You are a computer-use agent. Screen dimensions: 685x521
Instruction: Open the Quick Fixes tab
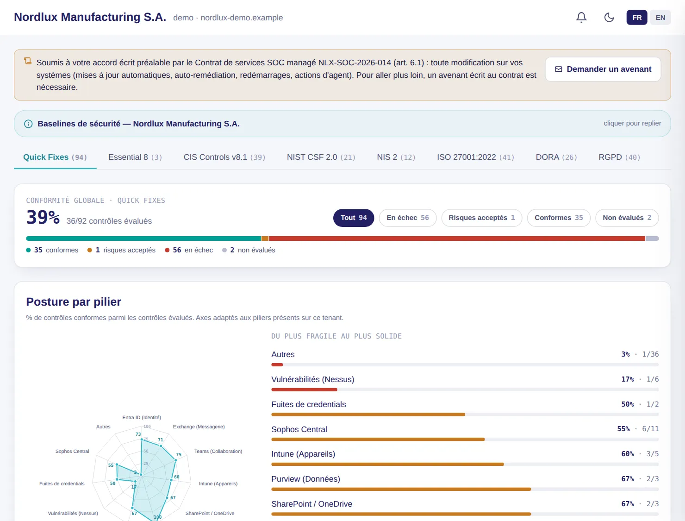click(x=55, y=157)
